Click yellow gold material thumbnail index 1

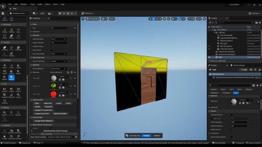[54, 86]
